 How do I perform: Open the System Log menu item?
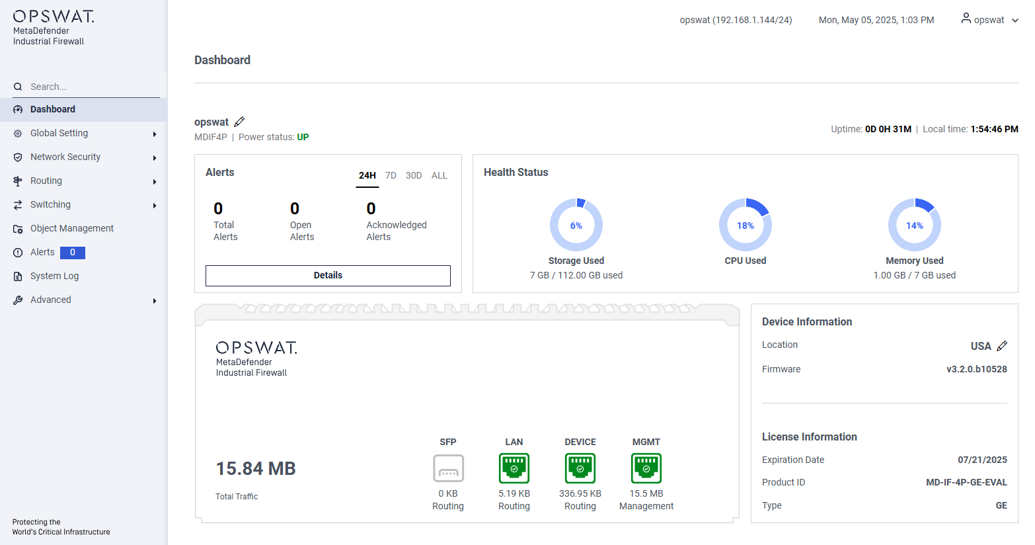54,276
